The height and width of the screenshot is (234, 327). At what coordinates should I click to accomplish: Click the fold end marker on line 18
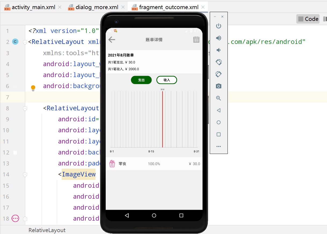click(25, 218)
